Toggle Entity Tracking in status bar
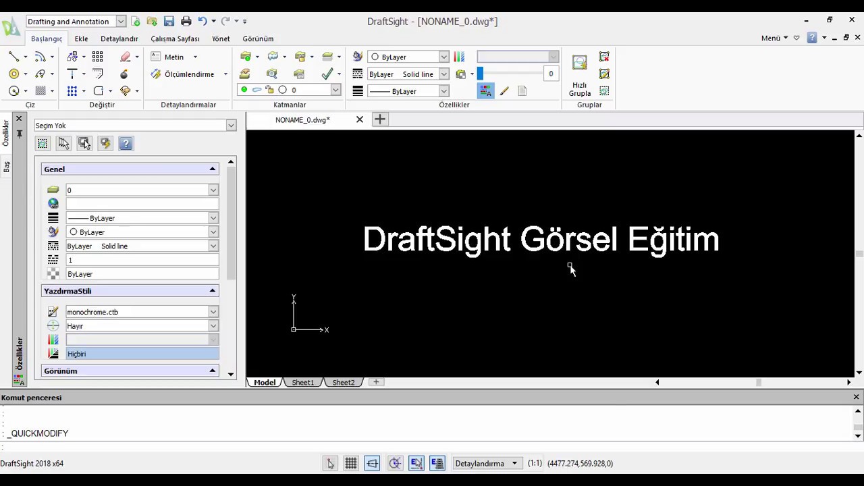Image resolution: width=864 pixels, height=486 pixels. [x=437, y=463]
